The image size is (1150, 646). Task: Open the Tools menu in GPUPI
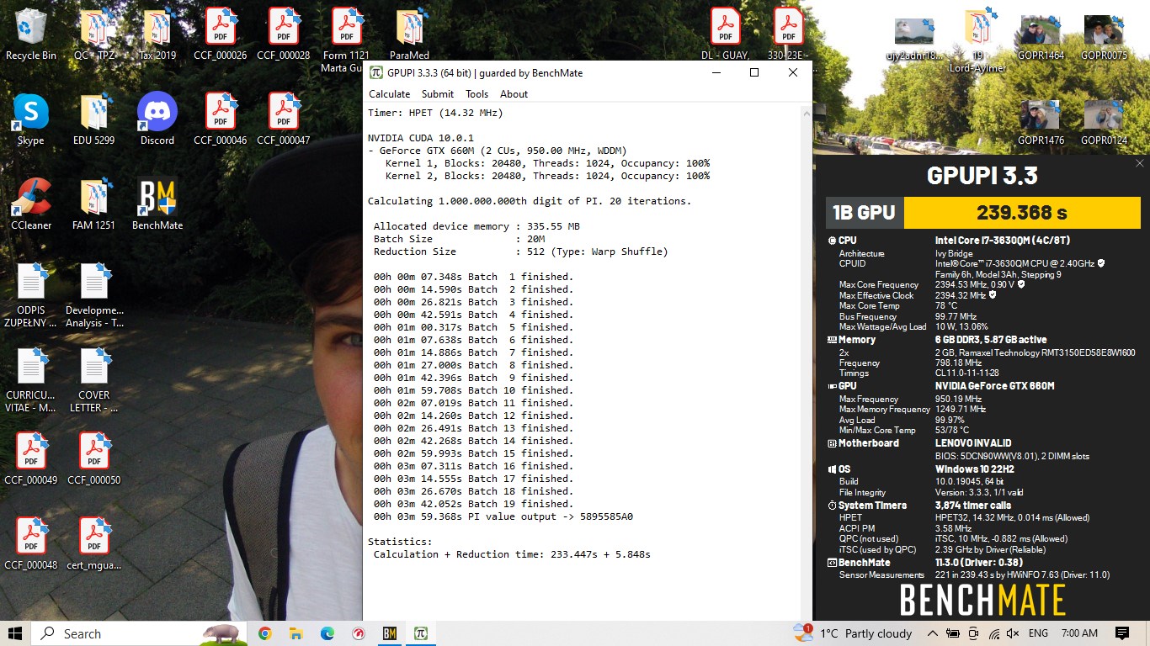pyautogui.click(x=477, y=94)
